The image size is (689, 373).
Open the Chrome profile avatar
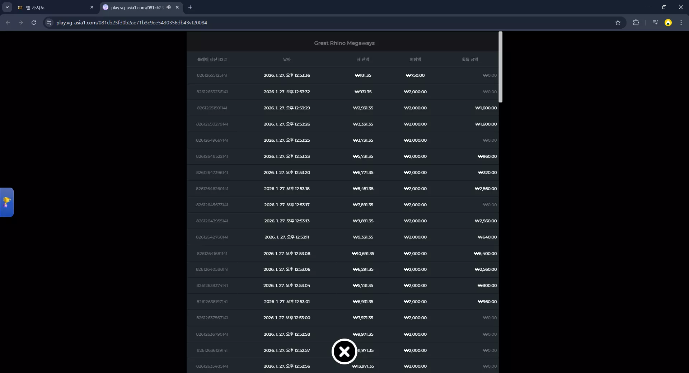(x=668, y=23)
